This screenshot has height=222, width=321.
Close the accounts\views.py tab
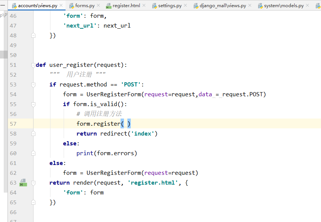tap(61, 6)
